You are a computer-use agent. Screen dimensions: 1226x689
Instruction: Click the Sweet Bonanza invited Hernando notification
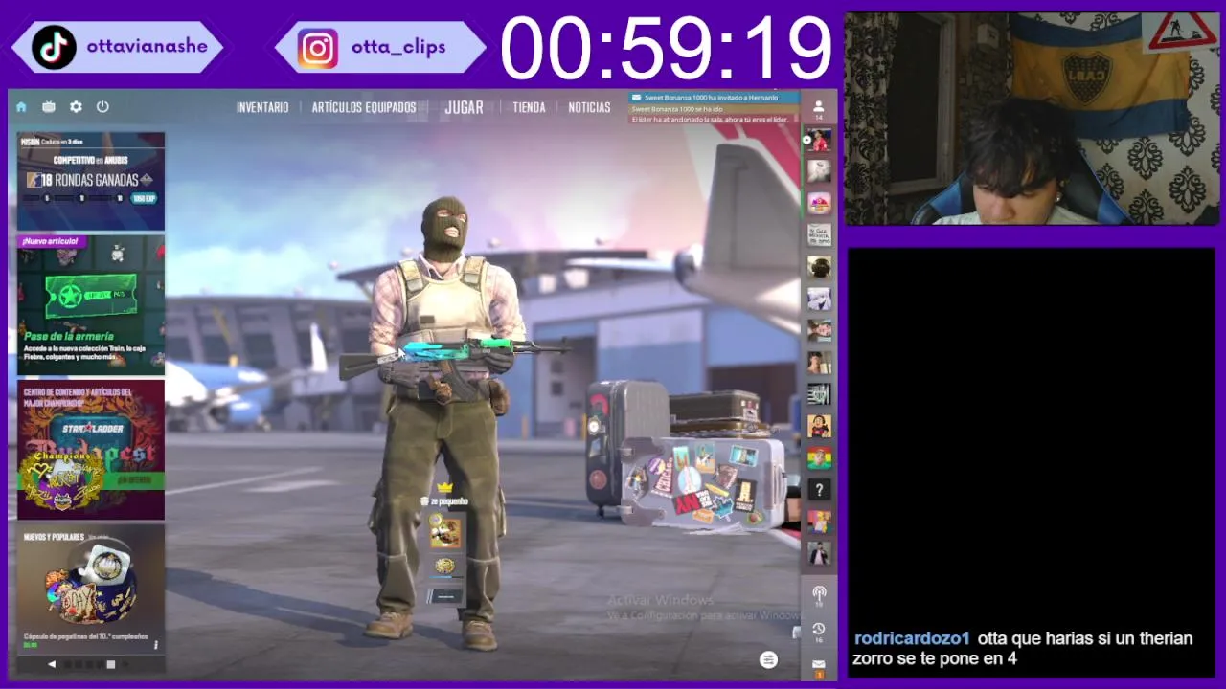tap(714, 98)
